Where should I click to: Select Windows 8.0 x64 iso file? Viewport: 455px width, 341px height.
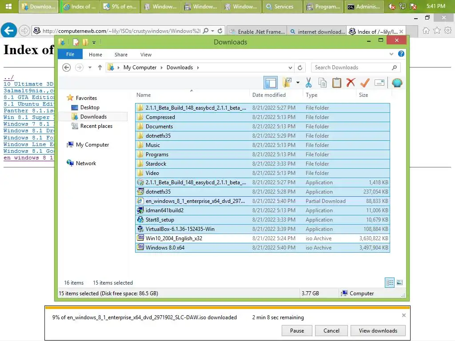[x=262, y=248]
